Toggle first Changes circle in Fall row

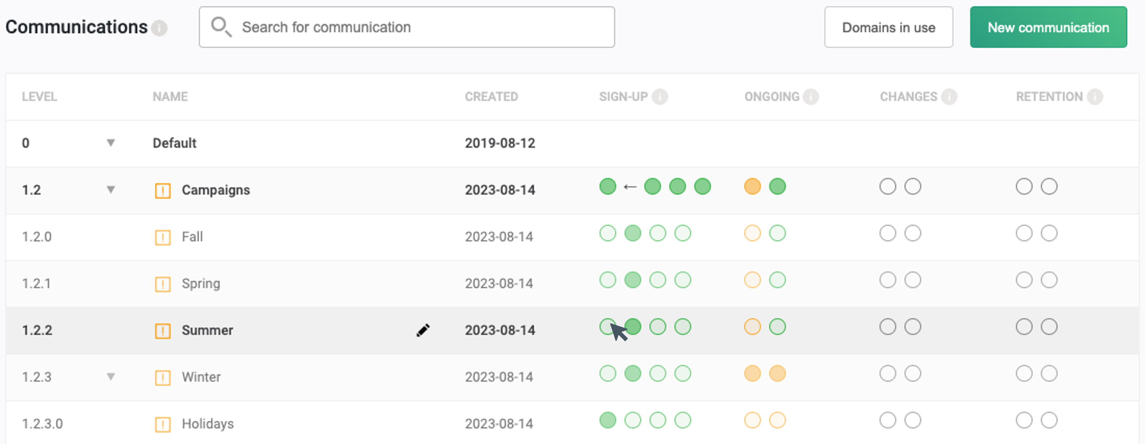click(x=888, y=233)
